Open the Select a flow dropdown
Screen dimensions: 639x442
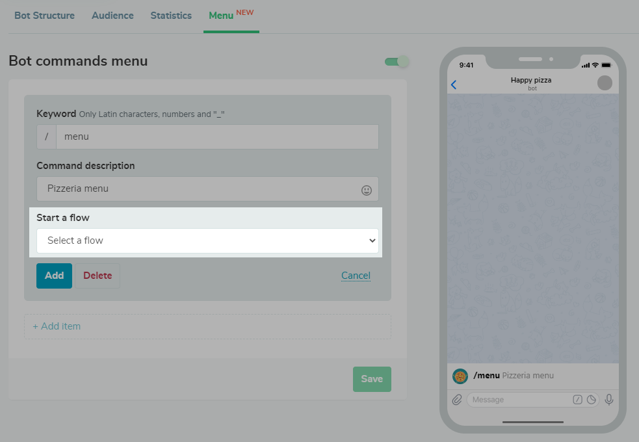click(x=207, y=240)
